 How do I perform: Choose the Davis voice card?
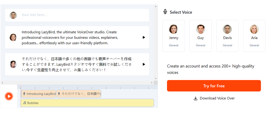(227, 36)
